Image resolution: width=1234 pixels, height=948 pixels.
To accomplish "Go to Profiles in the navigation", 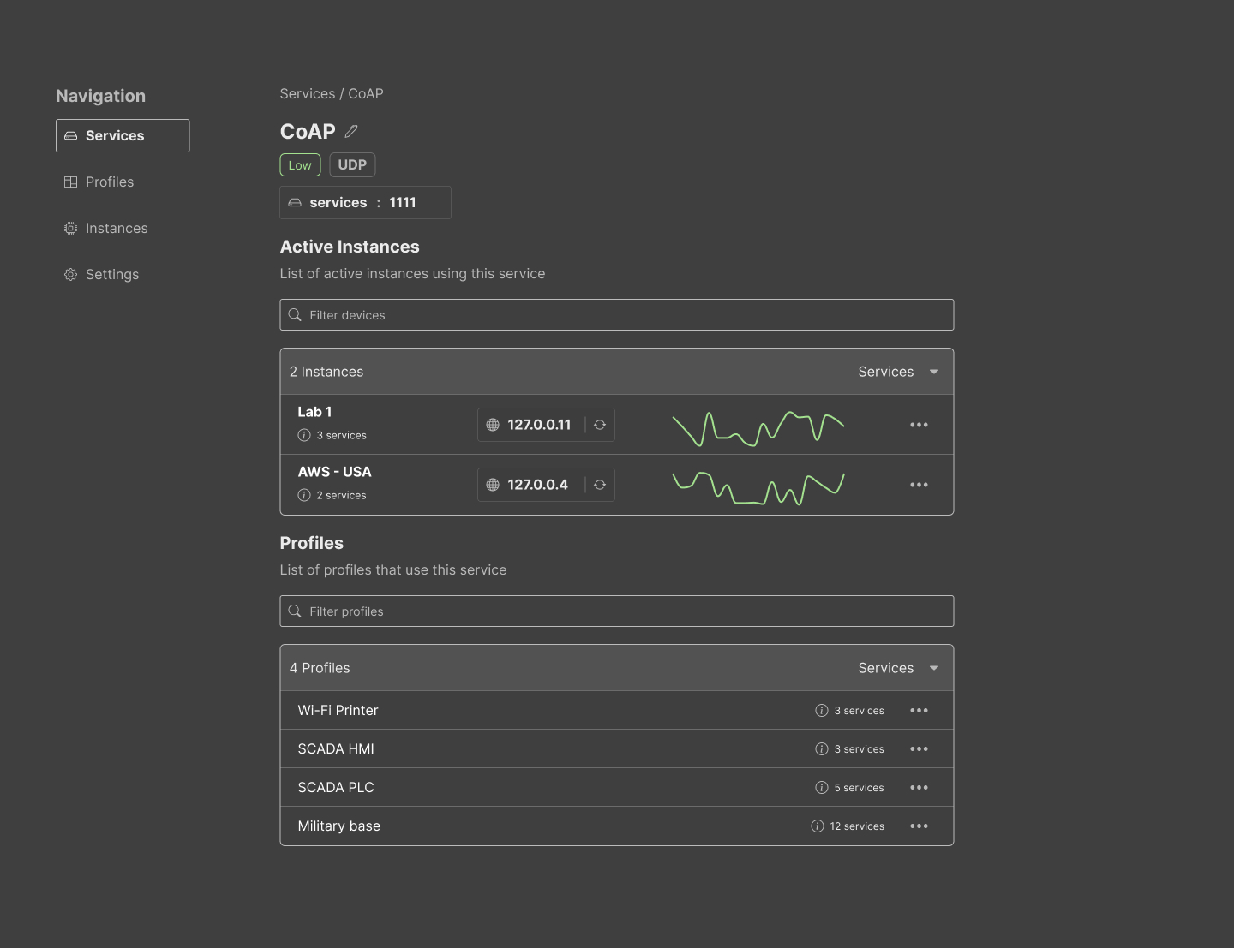I will tap(109, 182).
